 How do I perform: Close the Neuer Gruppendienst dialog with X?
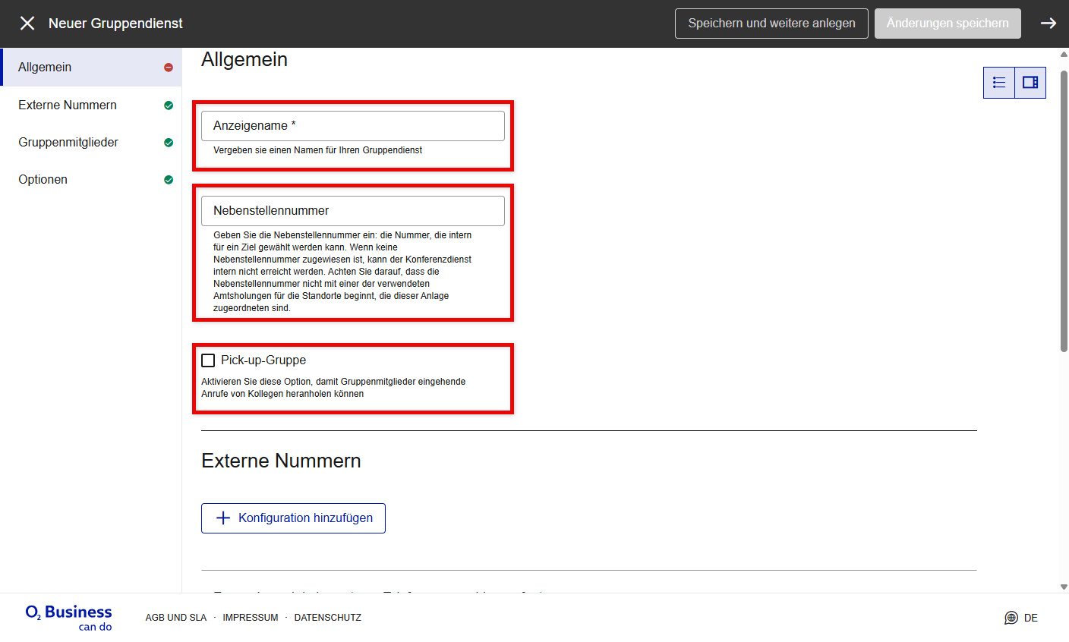point(27,24)
